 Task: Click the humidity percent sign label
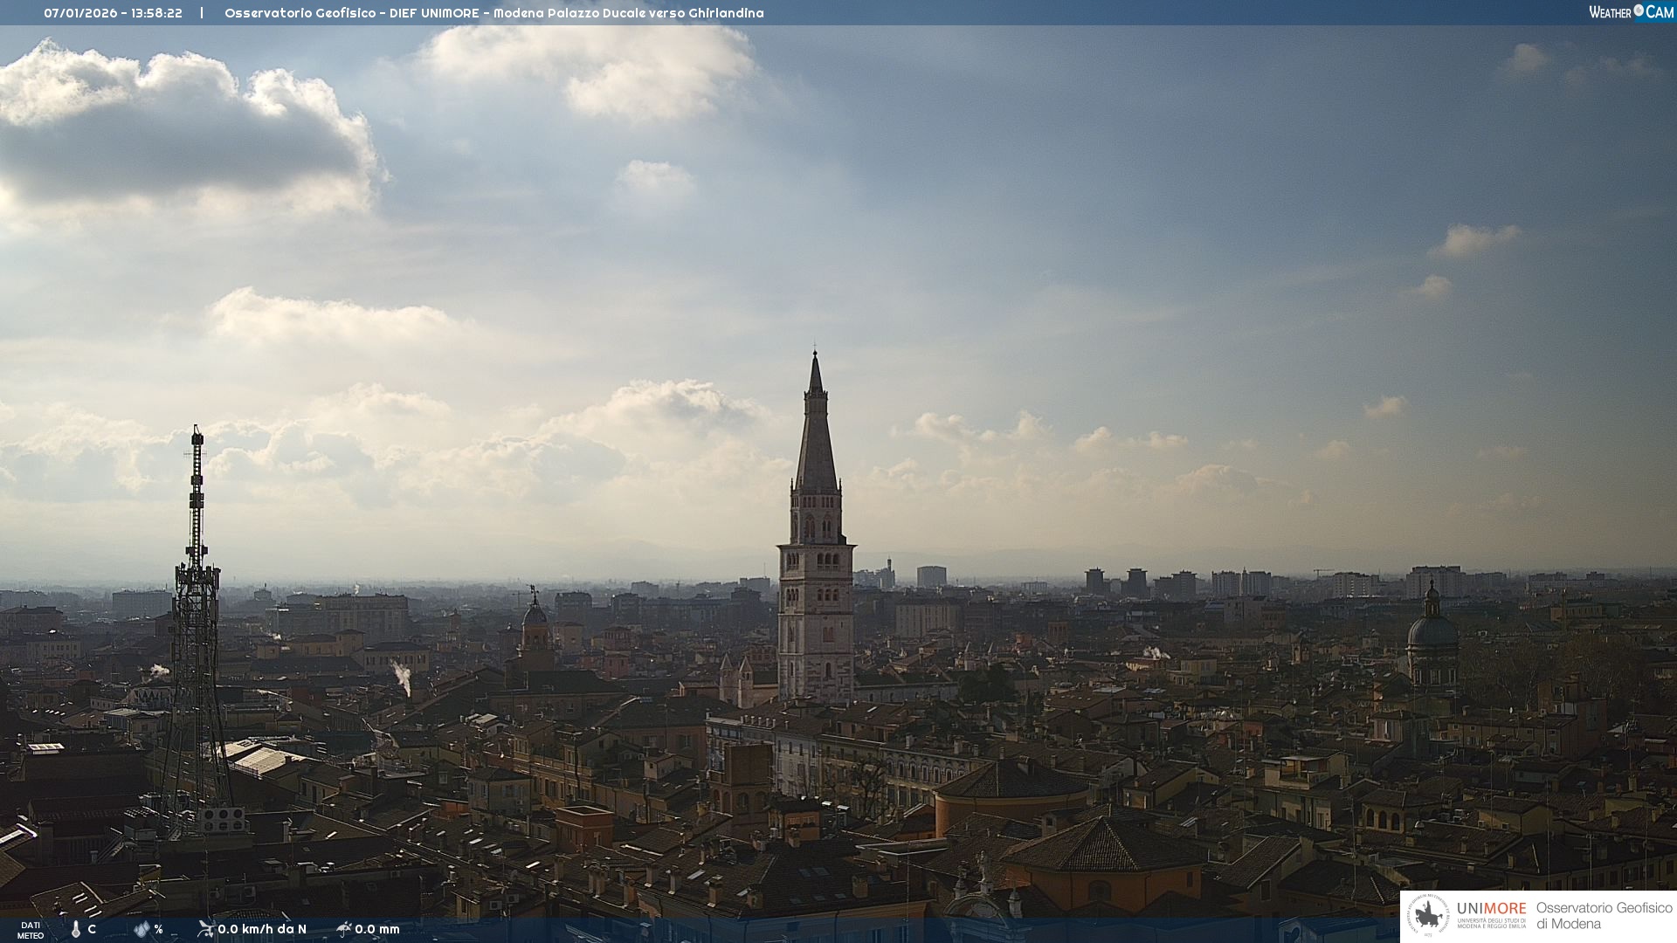158,929
